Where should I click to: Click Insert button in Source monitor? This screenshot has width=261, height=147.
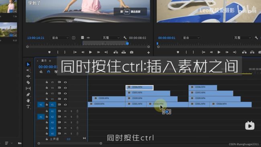point(116,52)
